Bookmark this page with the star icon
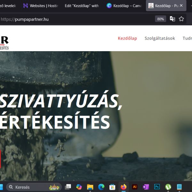192x192 pixels. 181,19
